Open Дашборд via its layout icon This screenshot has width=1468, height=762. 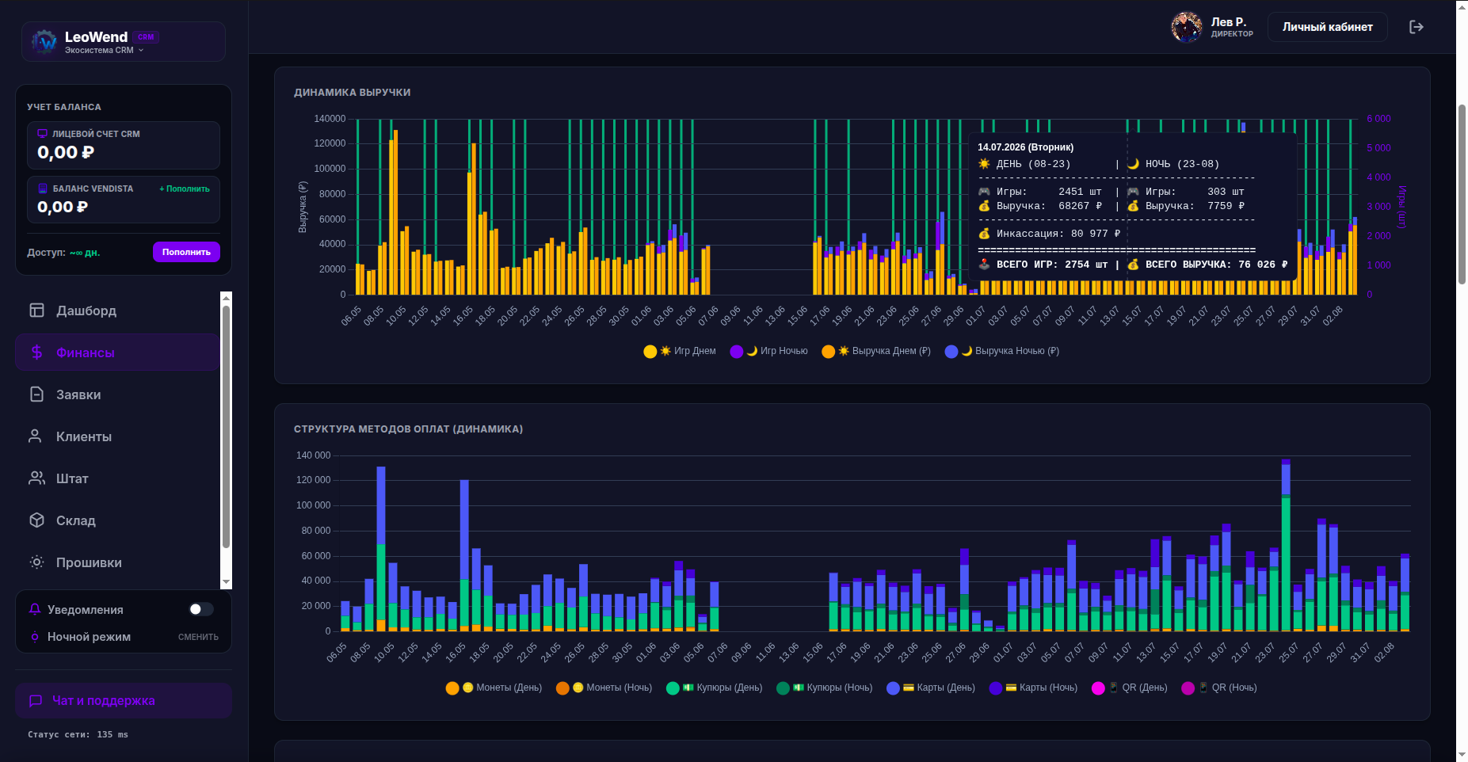(36, 311)
